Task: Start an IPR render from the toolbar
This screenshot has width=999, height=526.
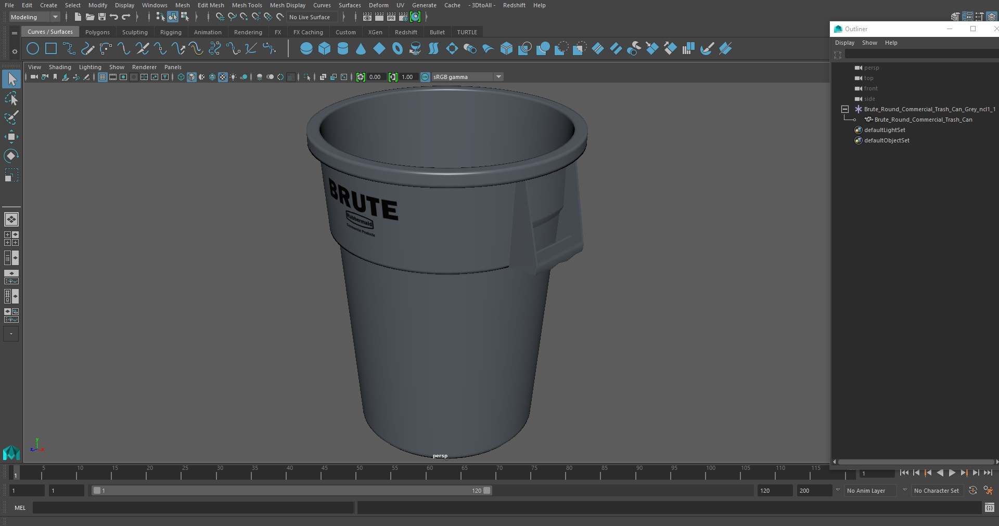Action: (x=391, y=17)
